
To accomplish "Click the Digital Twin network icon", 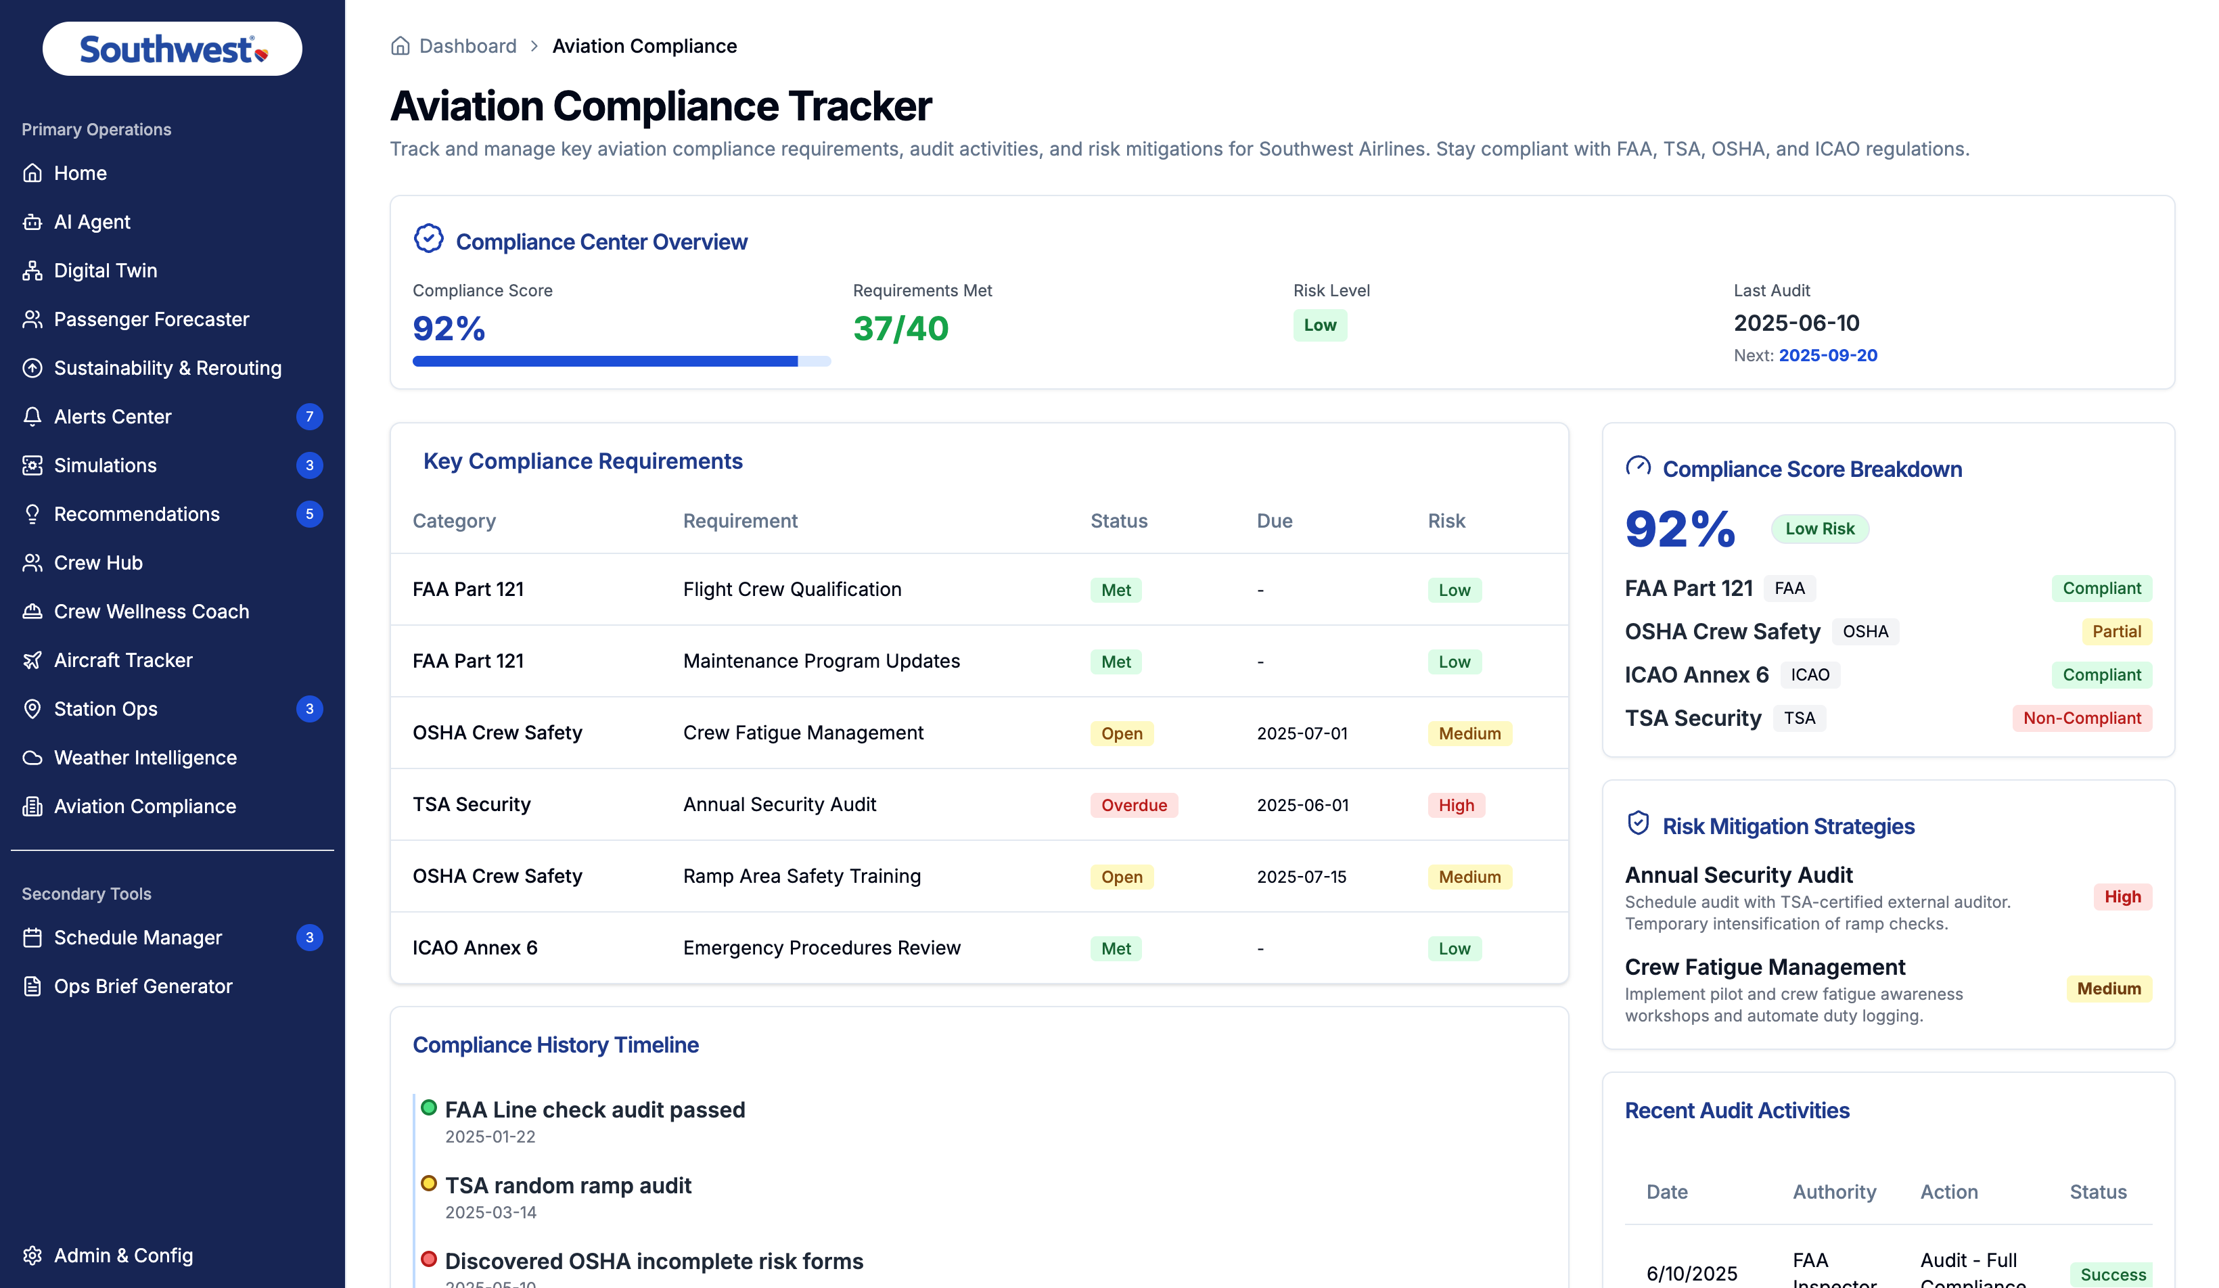I will click(32, 271).
